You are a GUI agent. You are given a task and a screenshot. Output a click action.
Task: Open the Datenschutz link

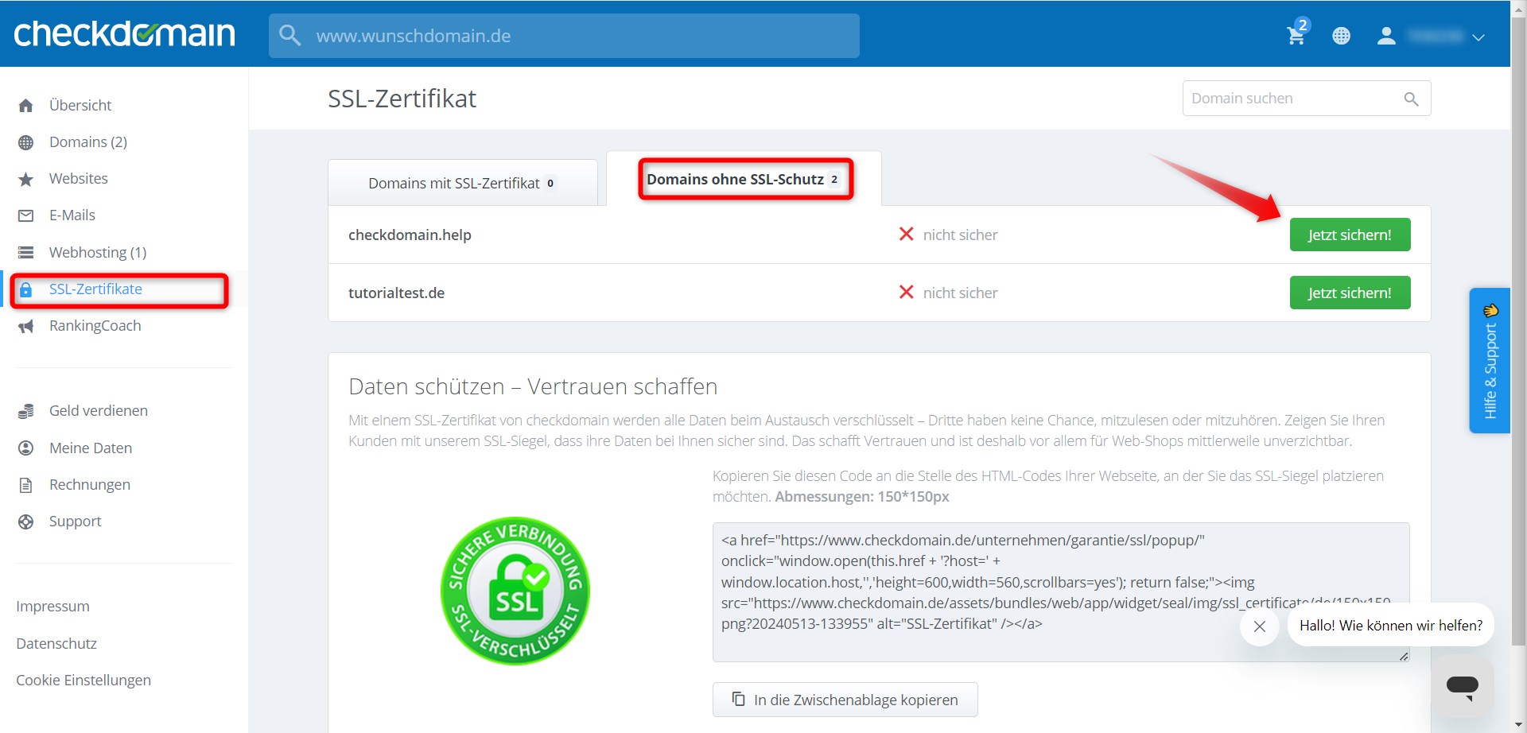pos(56,643)
